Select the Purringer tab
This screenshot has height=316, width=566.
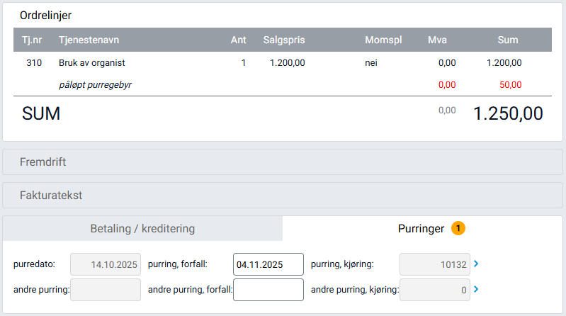pyautogui.click(x=422, y=229)
